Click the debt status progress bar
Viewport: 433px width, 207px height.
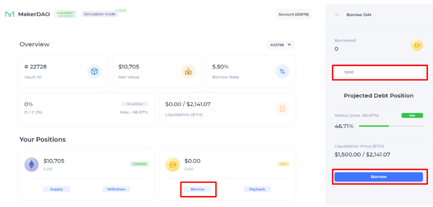tap(391, 126)
